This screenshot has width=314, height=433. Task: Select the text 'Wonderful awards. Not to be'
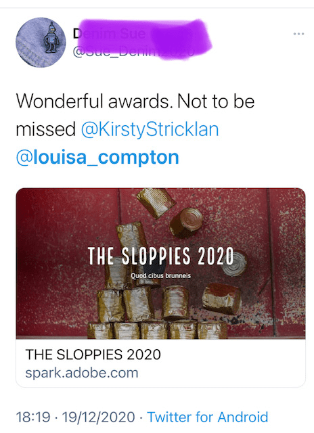pyautogui.click(x=135, y=101)
